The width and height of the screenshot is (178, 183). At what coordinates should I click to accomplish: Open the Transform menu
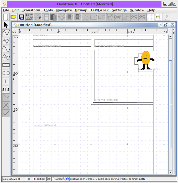point(31,10)
